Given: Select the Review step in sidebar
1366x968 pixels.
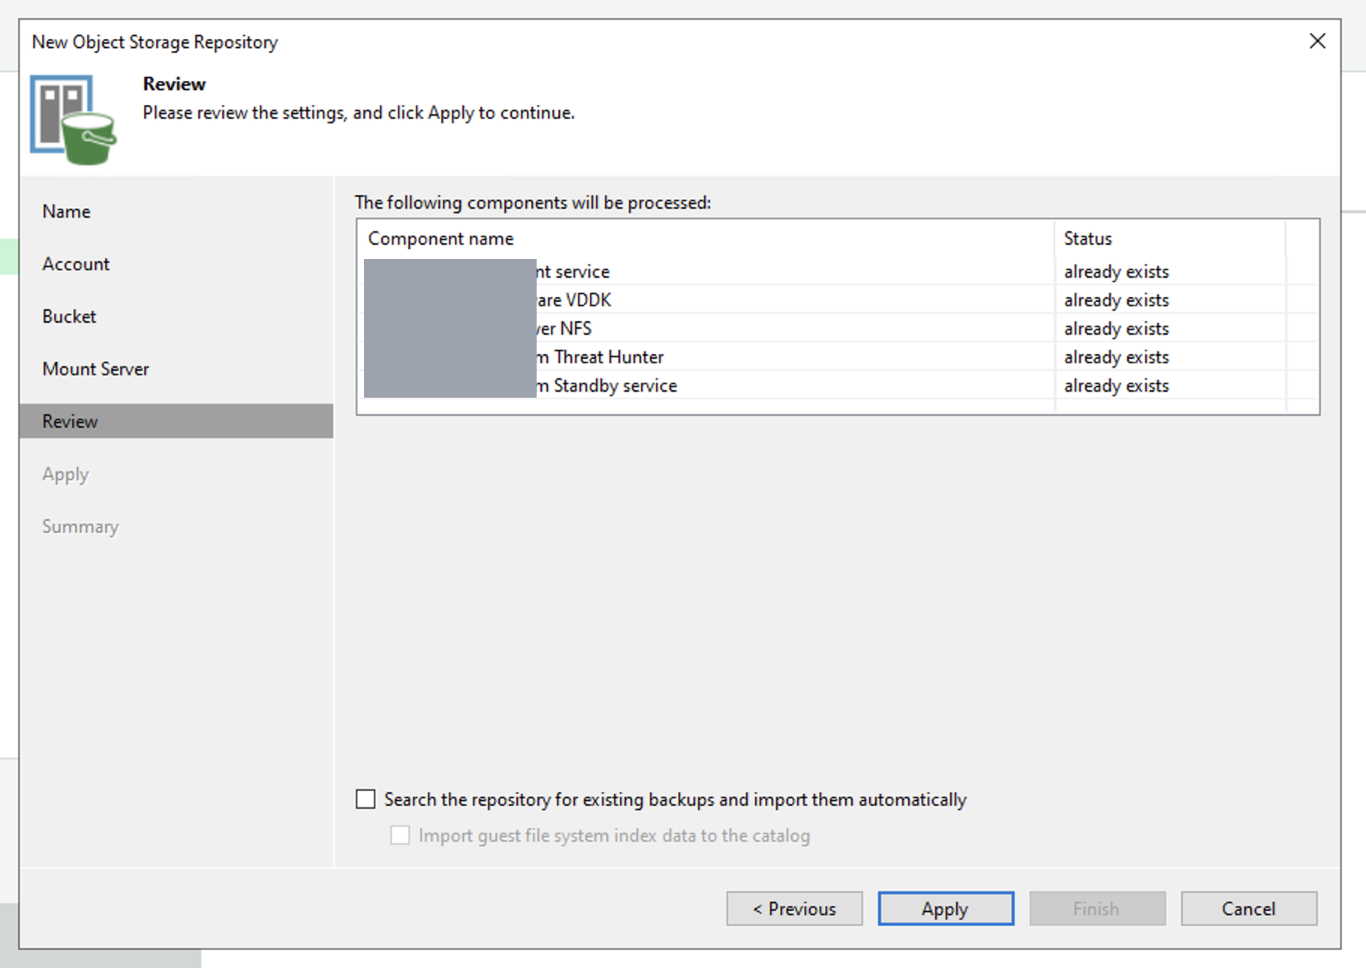Looking at the screenshot, I should [x=176, y=421].
